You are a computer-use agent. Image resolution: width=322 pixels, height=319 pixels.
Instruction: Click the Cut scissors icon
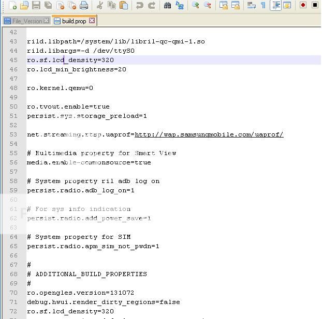[100, 6]
